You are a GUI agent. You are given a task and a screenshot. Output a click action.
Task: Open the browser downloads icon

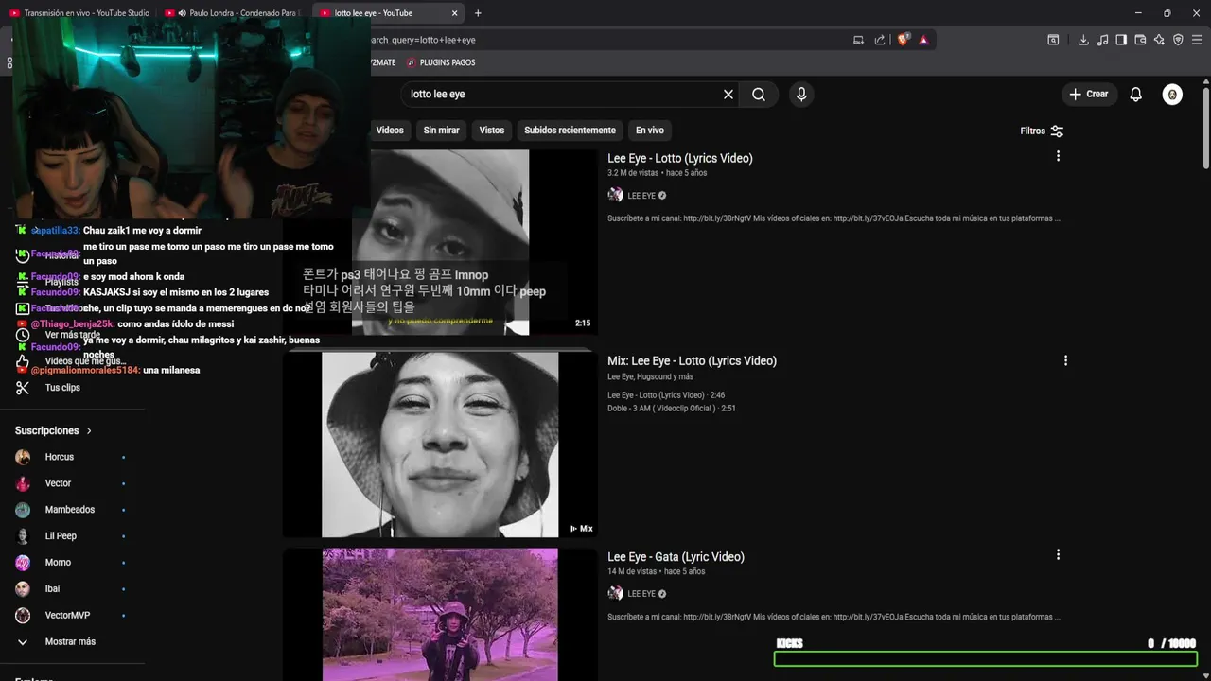coord(1083,40)
